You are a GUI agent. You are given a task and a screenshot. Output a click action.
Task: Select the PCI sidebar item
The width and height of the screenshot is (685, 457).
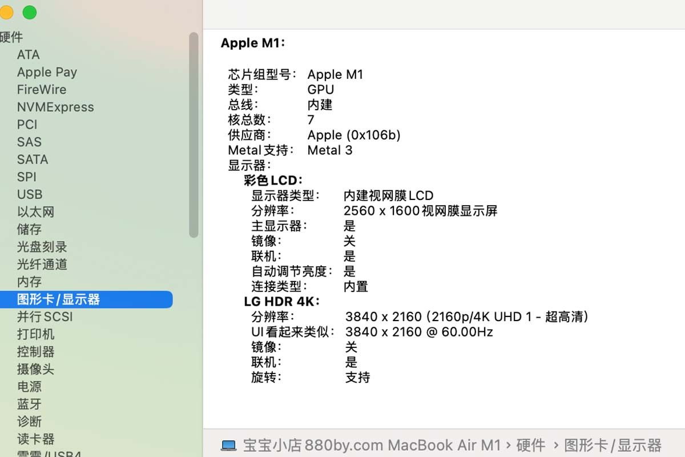27,125
